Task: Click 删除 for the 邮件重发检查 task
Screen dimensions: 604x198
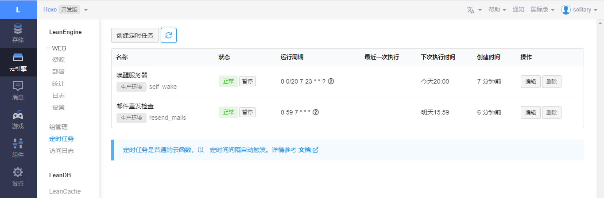Action: (552, 112)
